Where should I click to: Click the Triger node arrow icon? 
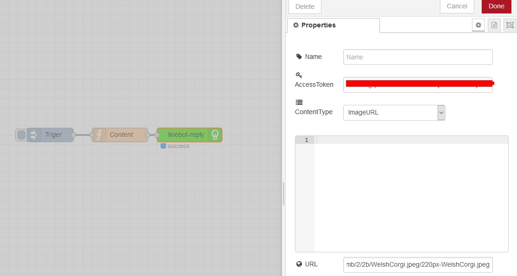(33, 135)
